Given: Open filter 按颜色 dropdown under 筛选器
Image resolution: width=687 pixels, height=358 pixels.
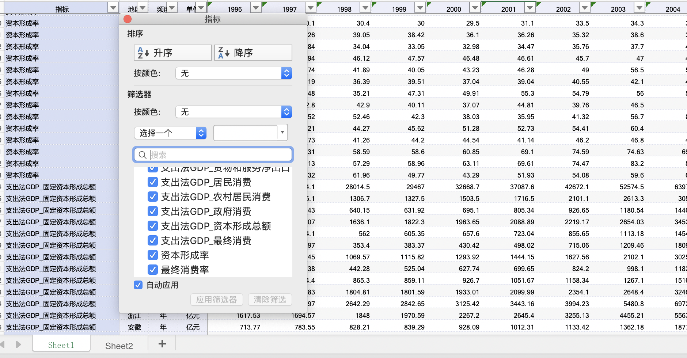Looking at the screenshot, I should point(234,112).
